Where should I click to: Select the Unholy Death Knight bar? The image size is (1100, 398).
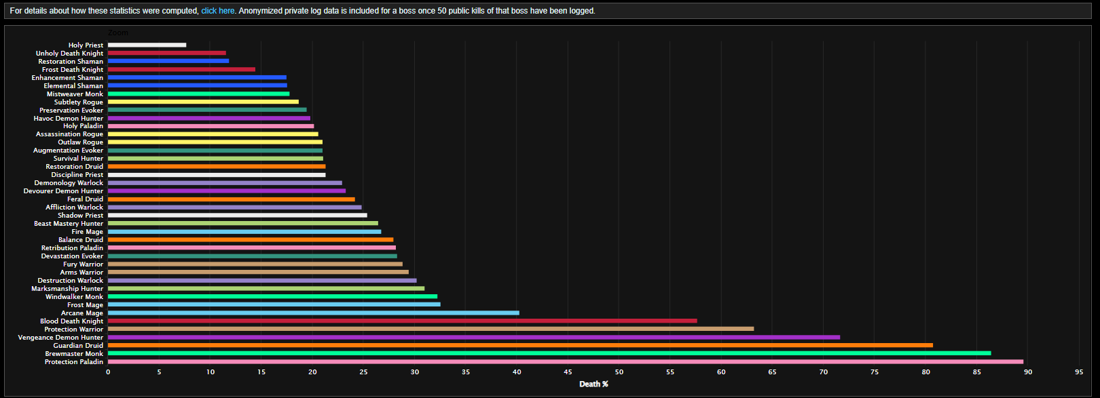click(x=166, y=53)
